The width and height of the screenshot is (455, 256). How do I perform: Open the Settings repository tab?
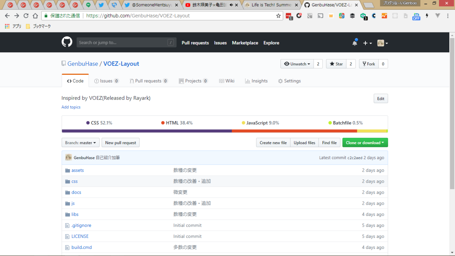coord(289,81)
